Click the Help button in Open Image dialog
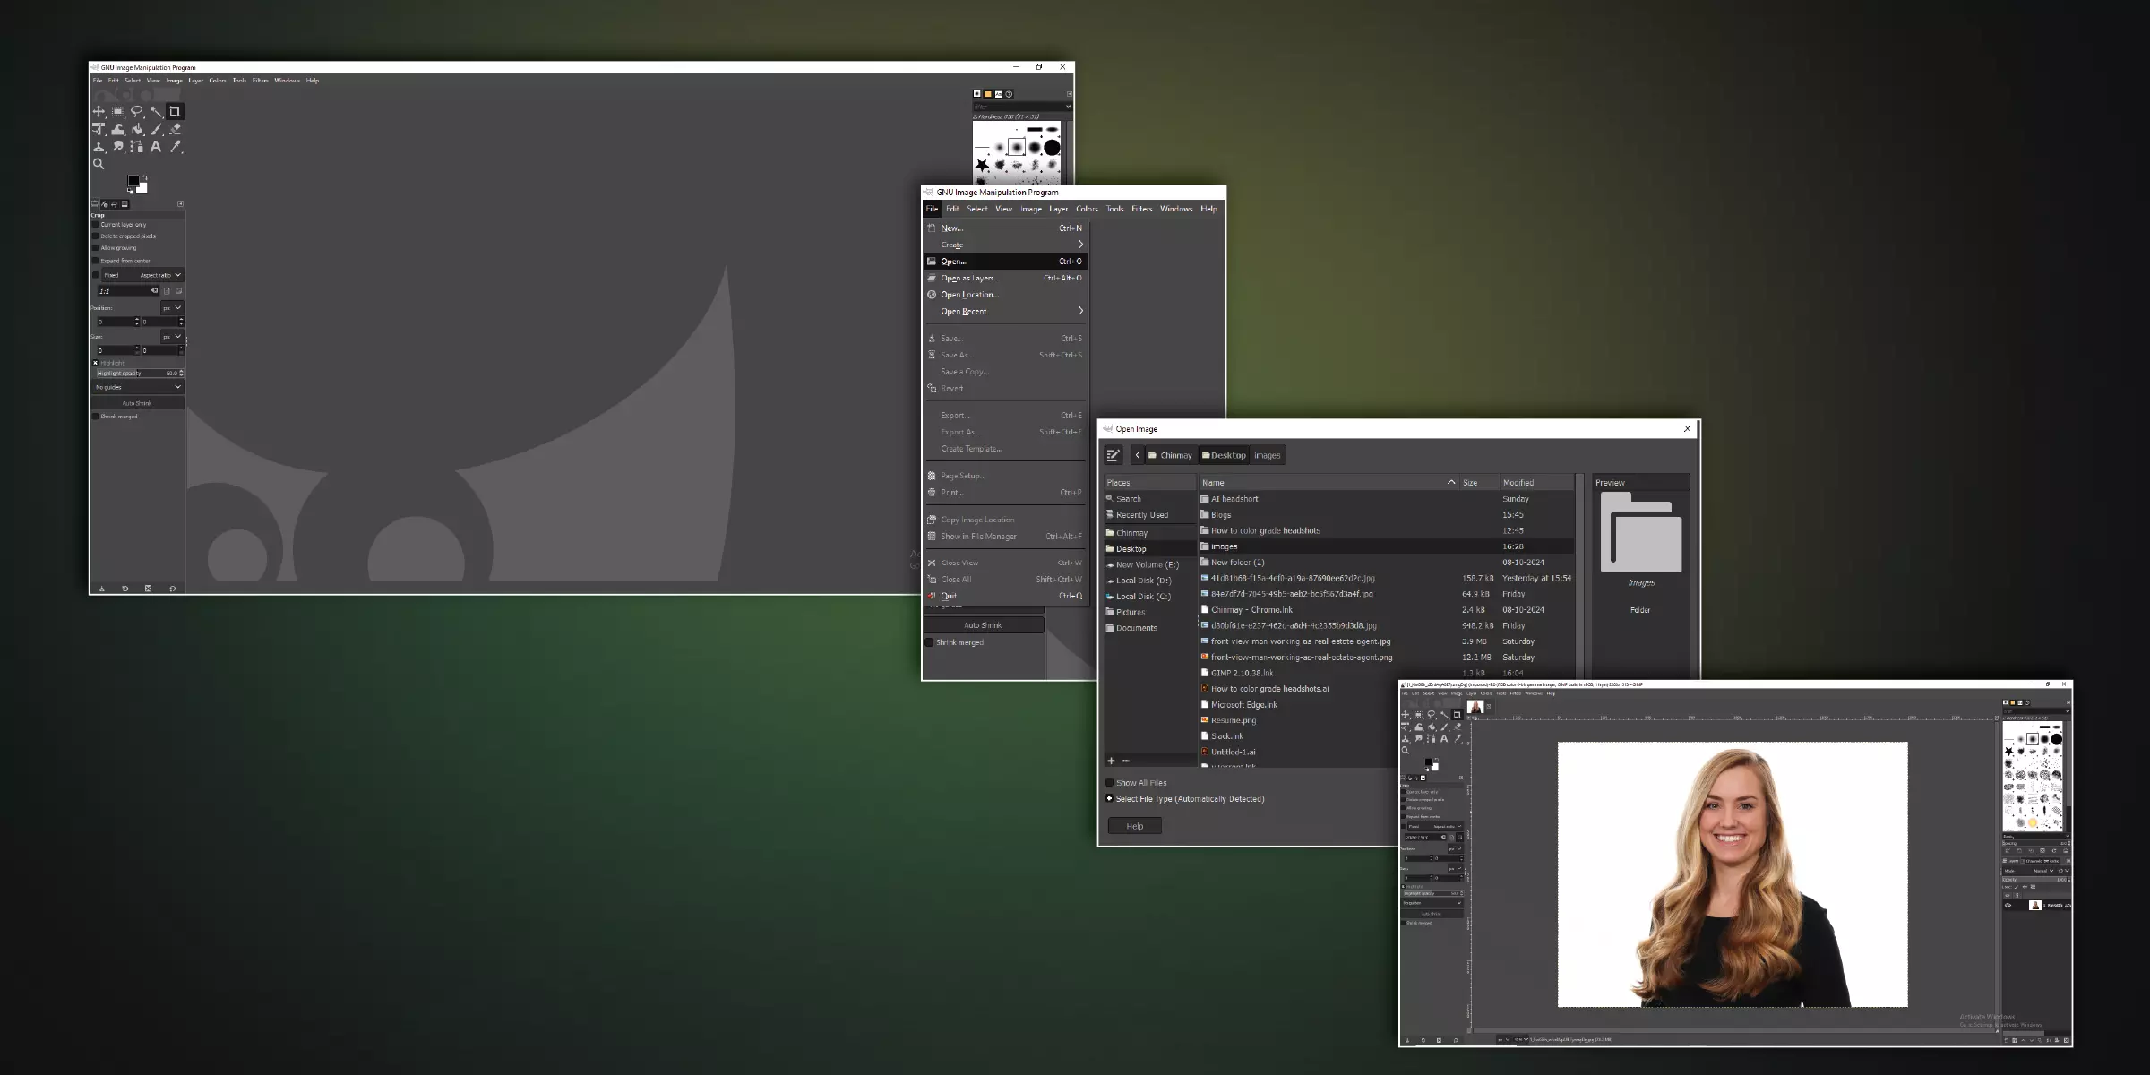The image size is (2150, 1075). click(1135, 826)
